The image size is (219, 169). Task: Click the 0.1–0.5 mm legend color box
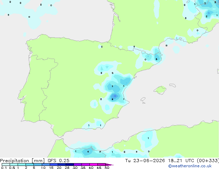click(x=6, y=165)
